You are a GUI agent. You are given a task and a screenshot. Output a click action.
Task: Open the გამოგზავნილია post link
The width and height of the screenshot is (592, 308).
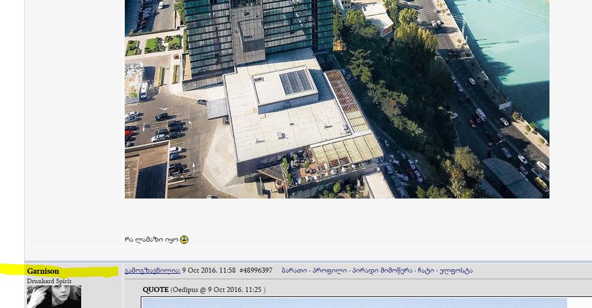pos(152,270)
